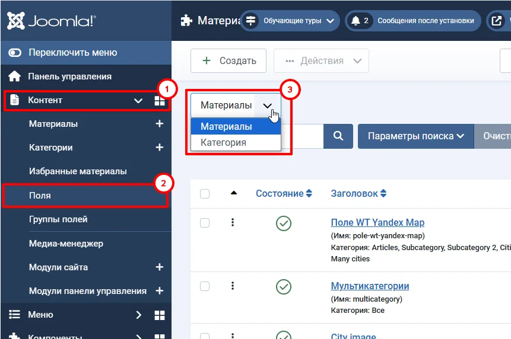Add site module via Модули сайта plus
511x339 pixels.
160,267
